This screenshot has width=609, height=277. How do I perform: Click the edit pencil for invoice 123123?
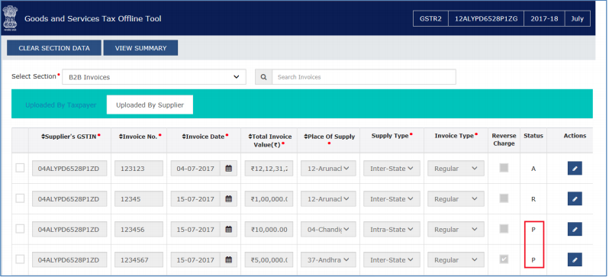(575, 169)
